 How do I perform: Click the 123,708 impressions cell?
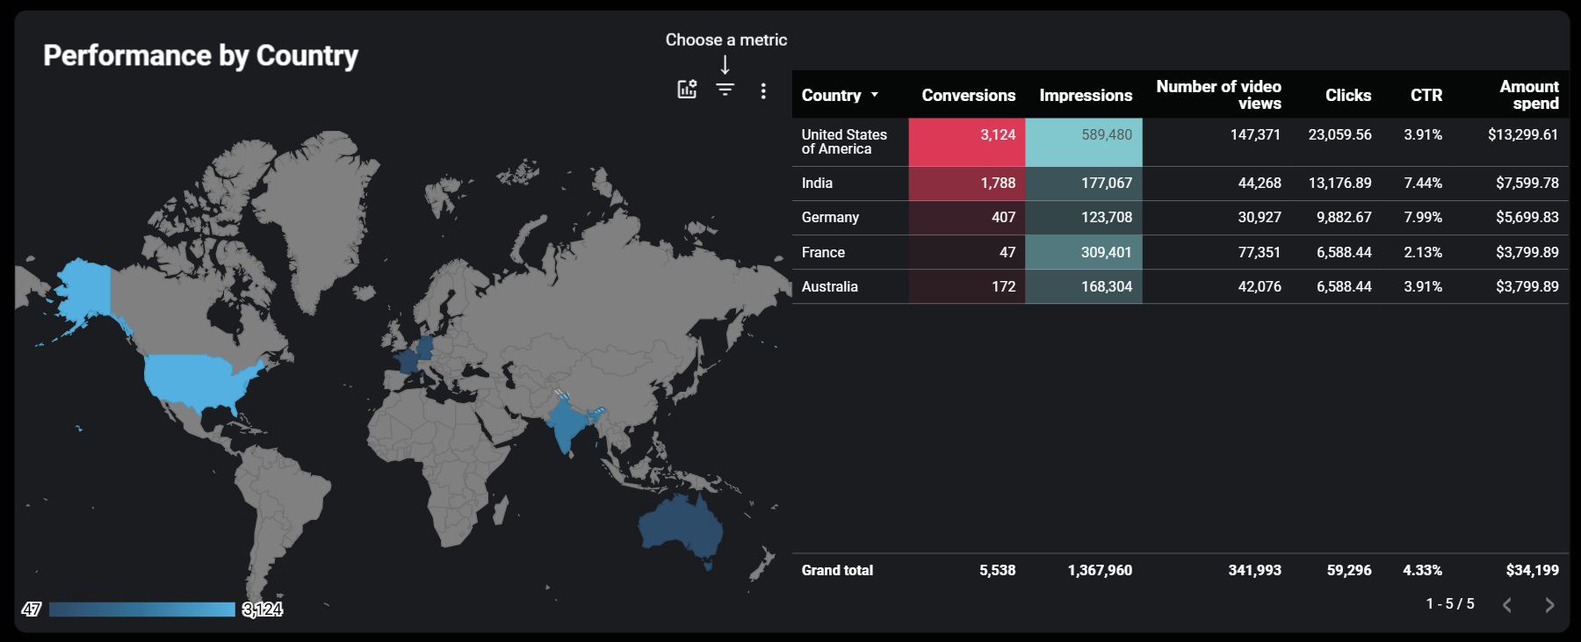pos(1084,217)
